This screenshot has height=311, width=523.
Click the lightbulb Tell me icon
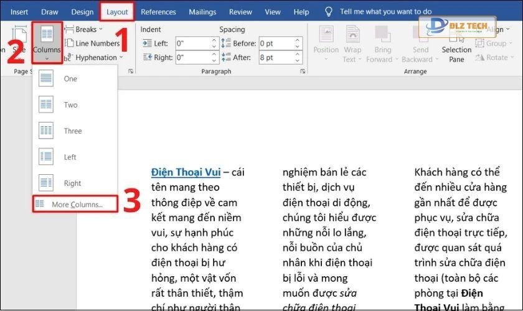point(329,12)
